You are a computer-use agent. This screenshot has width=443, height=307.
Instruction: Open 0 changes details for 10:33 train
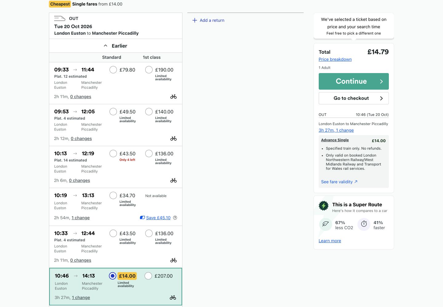[x=81, y=260]
